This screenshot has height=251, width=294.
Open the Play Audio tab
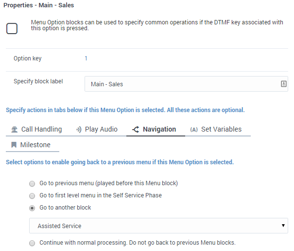point(97,129)
